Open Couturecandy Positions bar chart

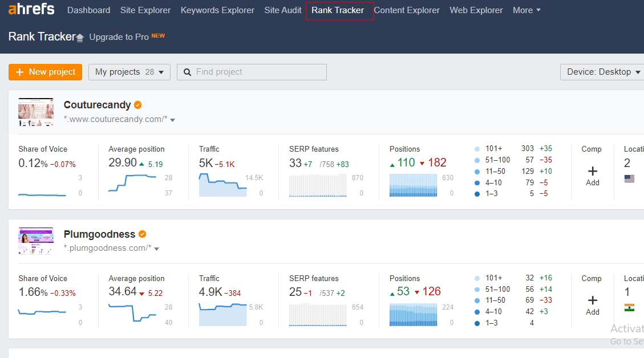[413, 185]
